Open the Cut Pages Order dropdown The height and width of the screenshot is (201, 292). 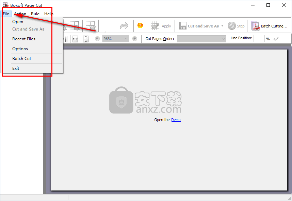[201, 39]
